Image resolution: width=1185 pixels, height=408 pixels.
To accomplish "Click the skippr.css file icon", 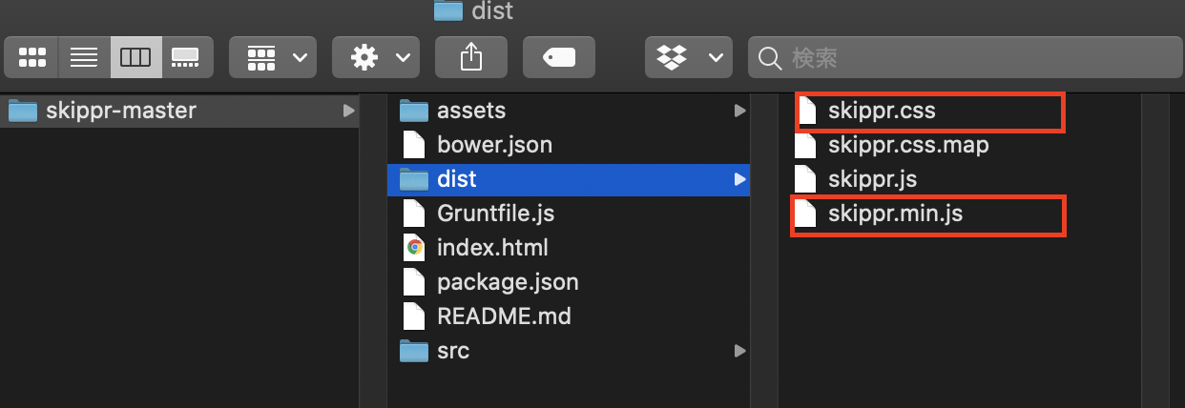I will [x=807, y=111].
